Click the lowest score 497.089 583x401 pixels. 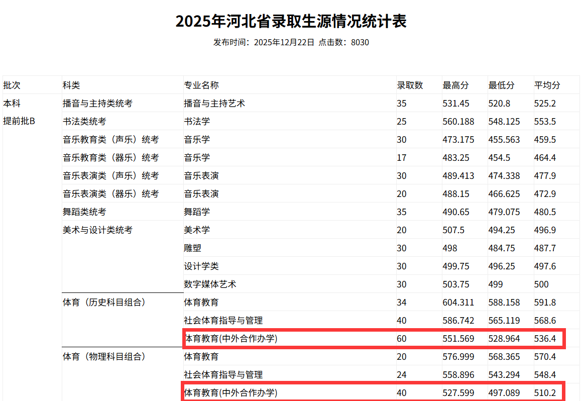click(504, 393)
